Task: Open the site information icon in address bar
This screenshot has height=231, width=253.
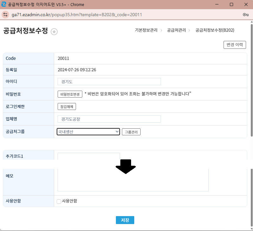Action: coord(5,15)
